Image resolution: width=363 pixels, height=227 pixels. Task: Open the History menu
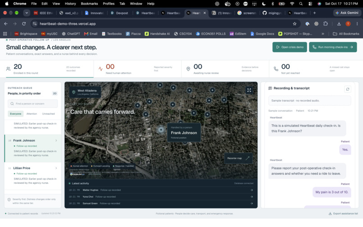[70, 4]
